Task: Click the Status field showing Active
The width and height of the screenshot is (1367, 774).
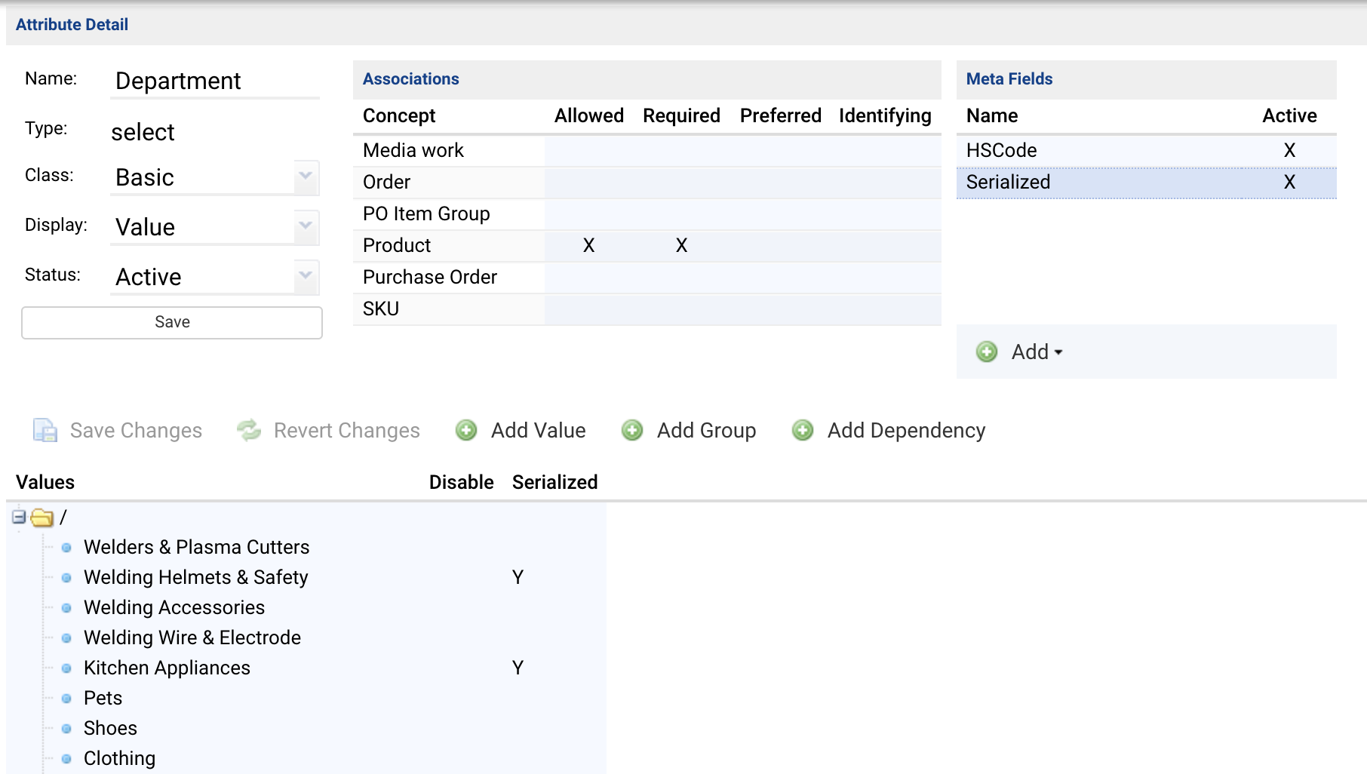Action: click(x=215, y=277)
